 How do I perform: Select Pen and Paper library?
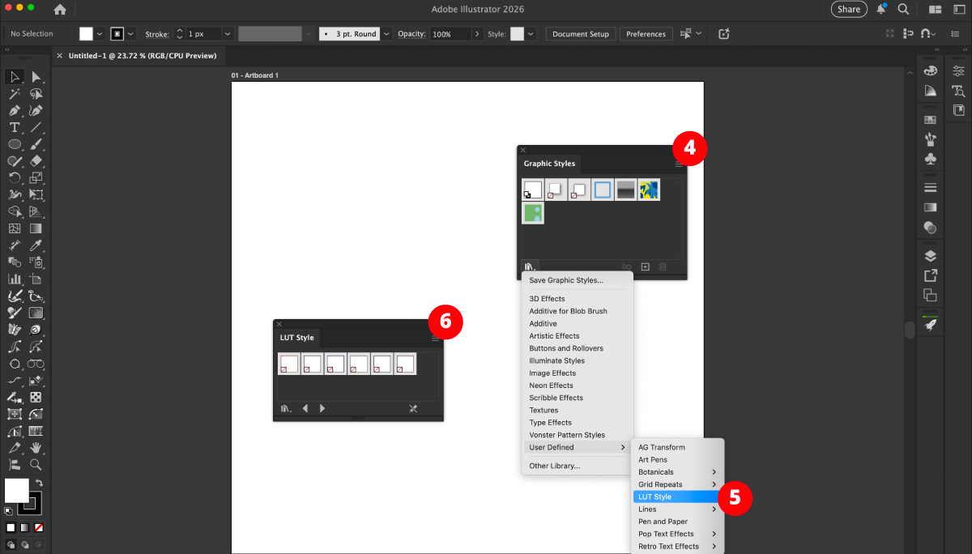[x=663, y=522]
